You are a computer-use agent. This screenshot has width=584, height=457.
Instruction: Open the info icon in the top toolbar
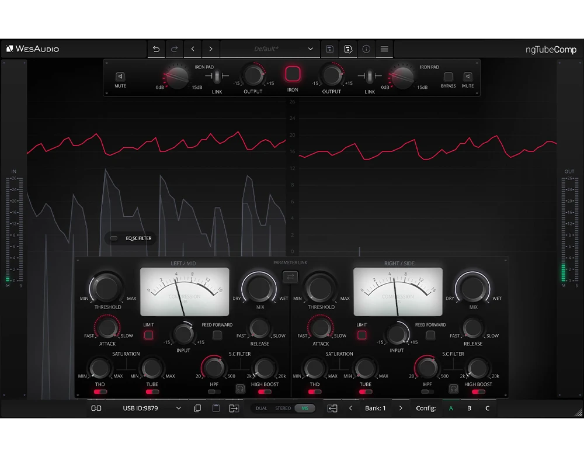point(366,49)
